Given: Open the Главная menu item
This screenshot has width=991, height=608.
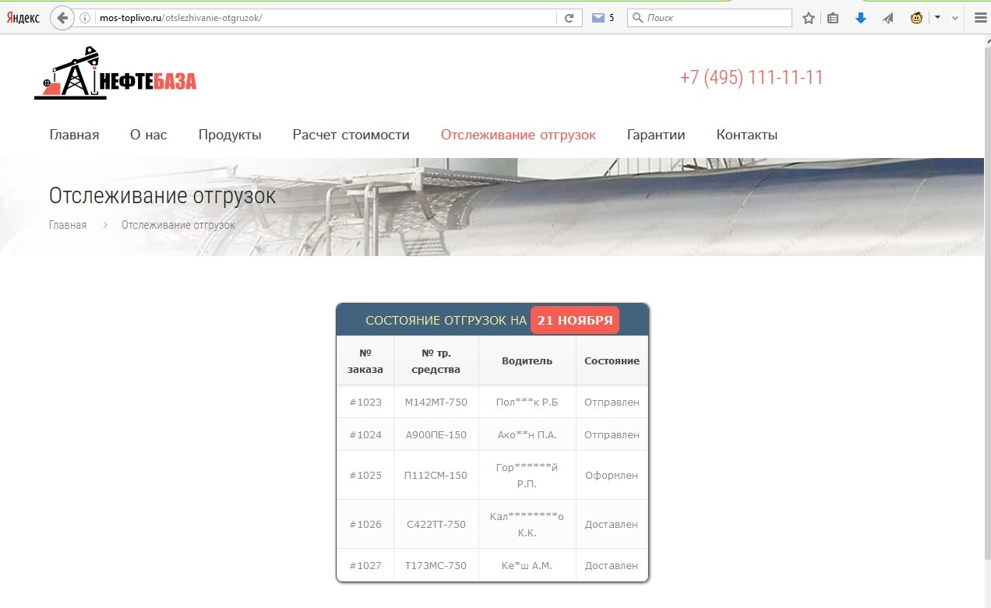Looking at the screenshot, I should pos(74,135).
